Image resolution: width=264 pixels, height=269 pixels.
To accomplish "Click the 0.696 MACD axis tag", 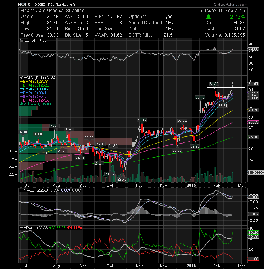I will (253, 196).
